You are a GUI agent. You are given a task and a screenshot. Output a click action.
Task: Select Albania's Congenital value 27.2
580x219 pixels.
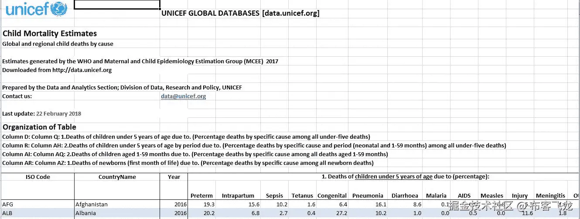[341, 213]
